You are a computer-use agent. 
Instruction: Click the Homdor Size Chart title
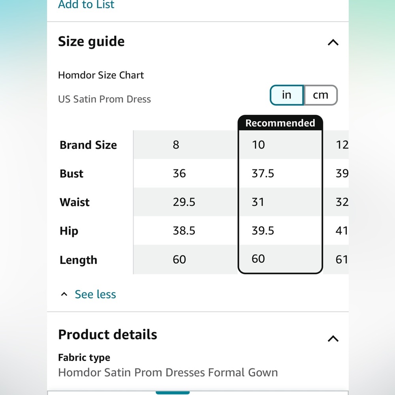[101, 75]
